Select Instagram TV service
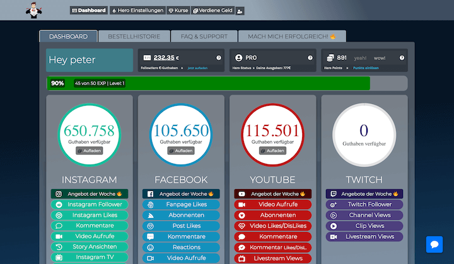The height and width of the screenshot is (264, 454). [90, 257]
